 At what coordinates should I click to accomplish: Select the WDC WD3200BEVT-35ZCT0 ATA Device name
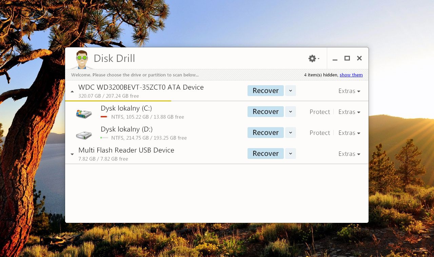141,87
